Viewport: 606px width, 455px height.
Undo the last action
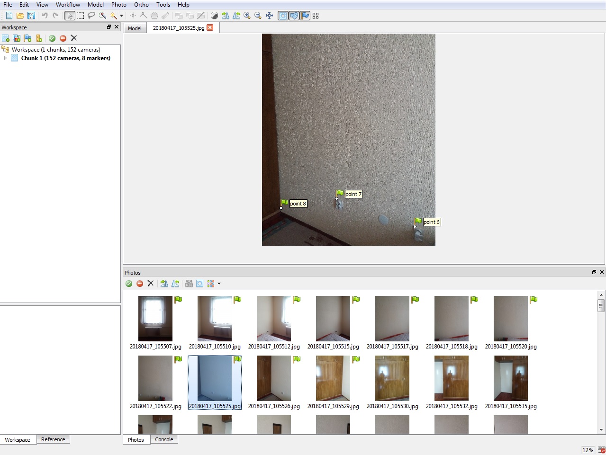[45, 16]
